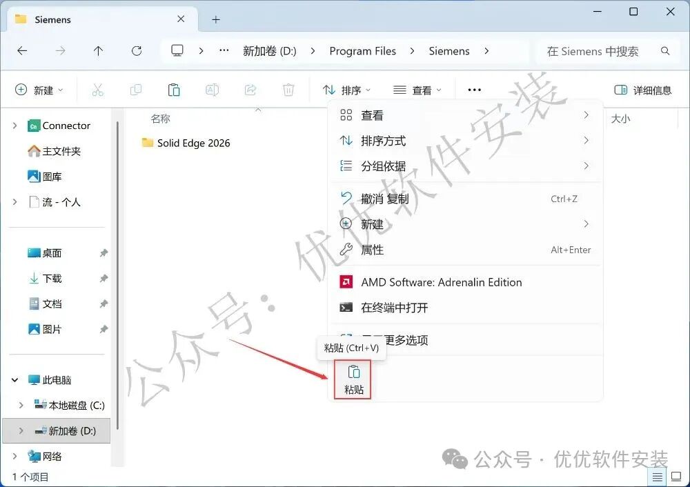This screenshot has width=690, height=487.
Task: Click the Share toolbar icon
Action: click(x=250, y=90)
